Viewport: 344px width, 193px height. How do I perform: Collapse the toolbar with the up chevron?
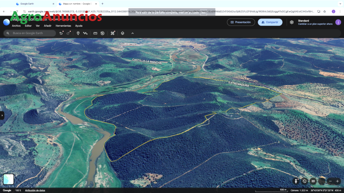[x=133, y=33]
